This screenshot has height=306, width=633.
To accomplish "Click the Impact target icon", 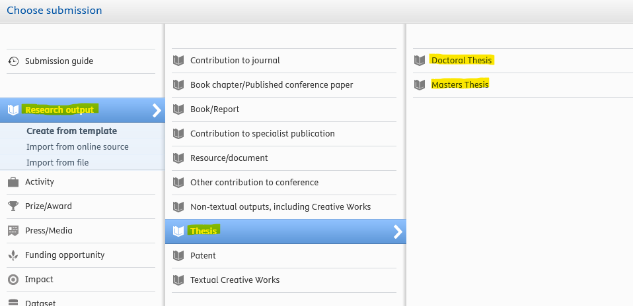I will tap(13, 280).
